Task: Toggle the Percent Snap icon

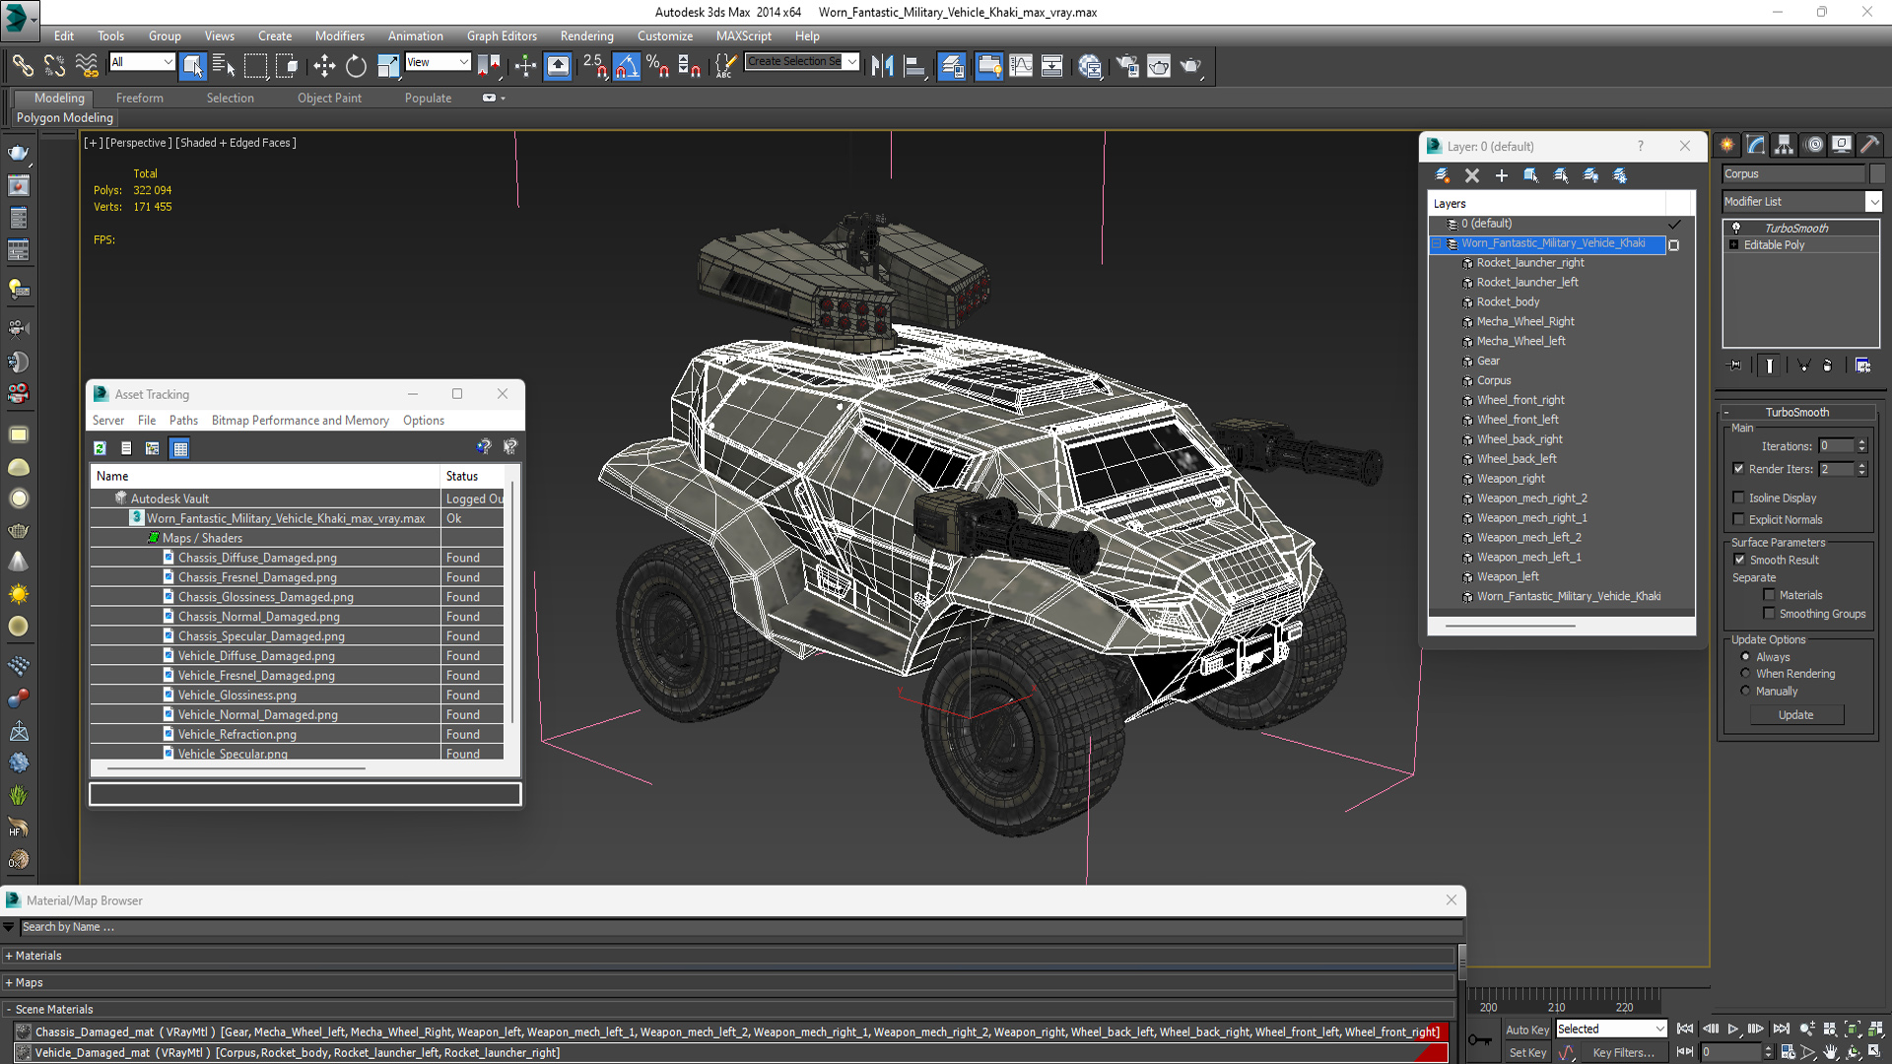Action: (x=657, y=66)
